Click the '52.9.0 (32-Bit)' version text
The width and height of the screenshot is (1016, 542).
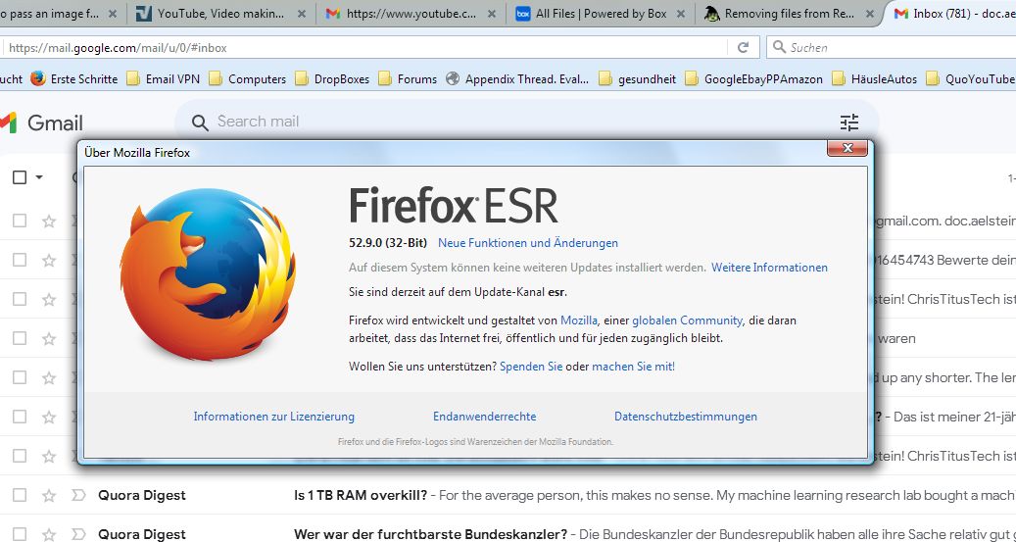388,243
